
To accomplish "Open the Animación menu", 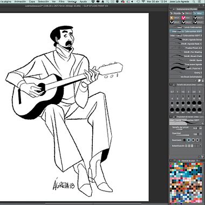I will [20, 2].
